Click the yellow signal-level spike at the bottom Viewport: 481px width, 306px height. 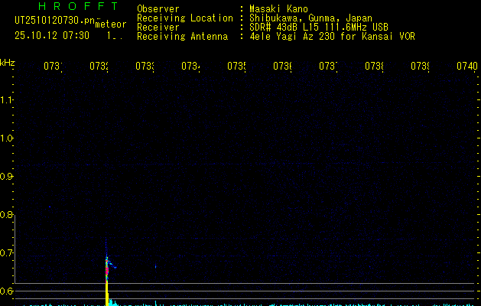coord(107,295)
